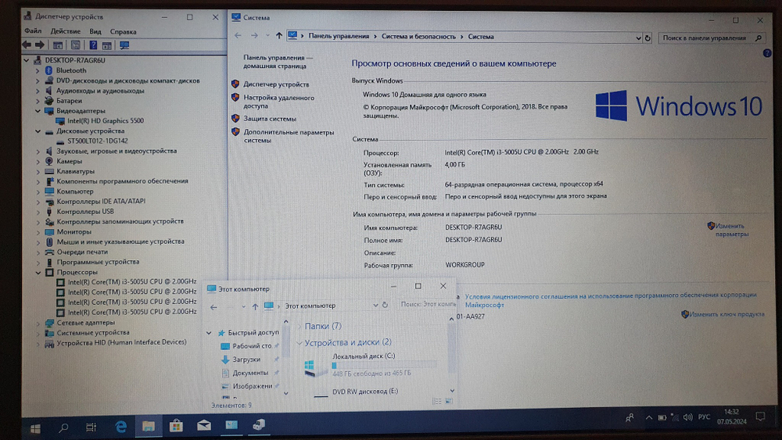This screenshot has height=440, width=782.
Task: Open Защита системы link
Action: coord(269,119)
